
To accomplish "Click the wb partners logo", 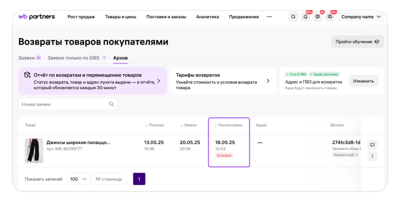I will click(37, 17).
